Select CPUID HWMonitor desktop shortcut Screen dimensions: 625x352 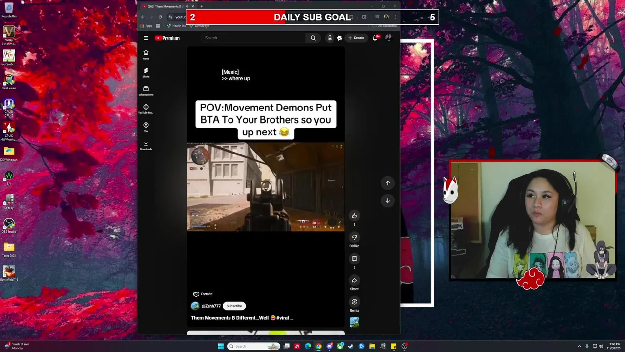coord(9,131)
